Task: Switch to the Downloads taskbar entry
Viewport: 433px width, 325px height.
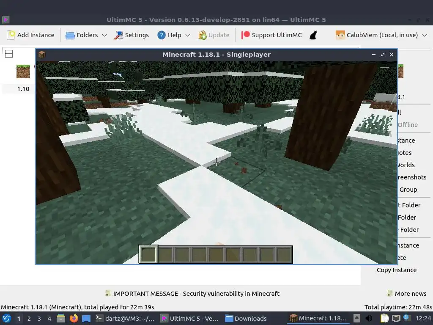Action: (246, 318)
